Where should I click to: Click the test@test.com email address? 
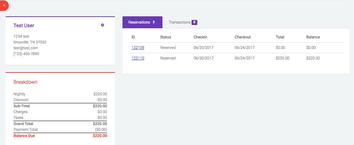[26, 48]
